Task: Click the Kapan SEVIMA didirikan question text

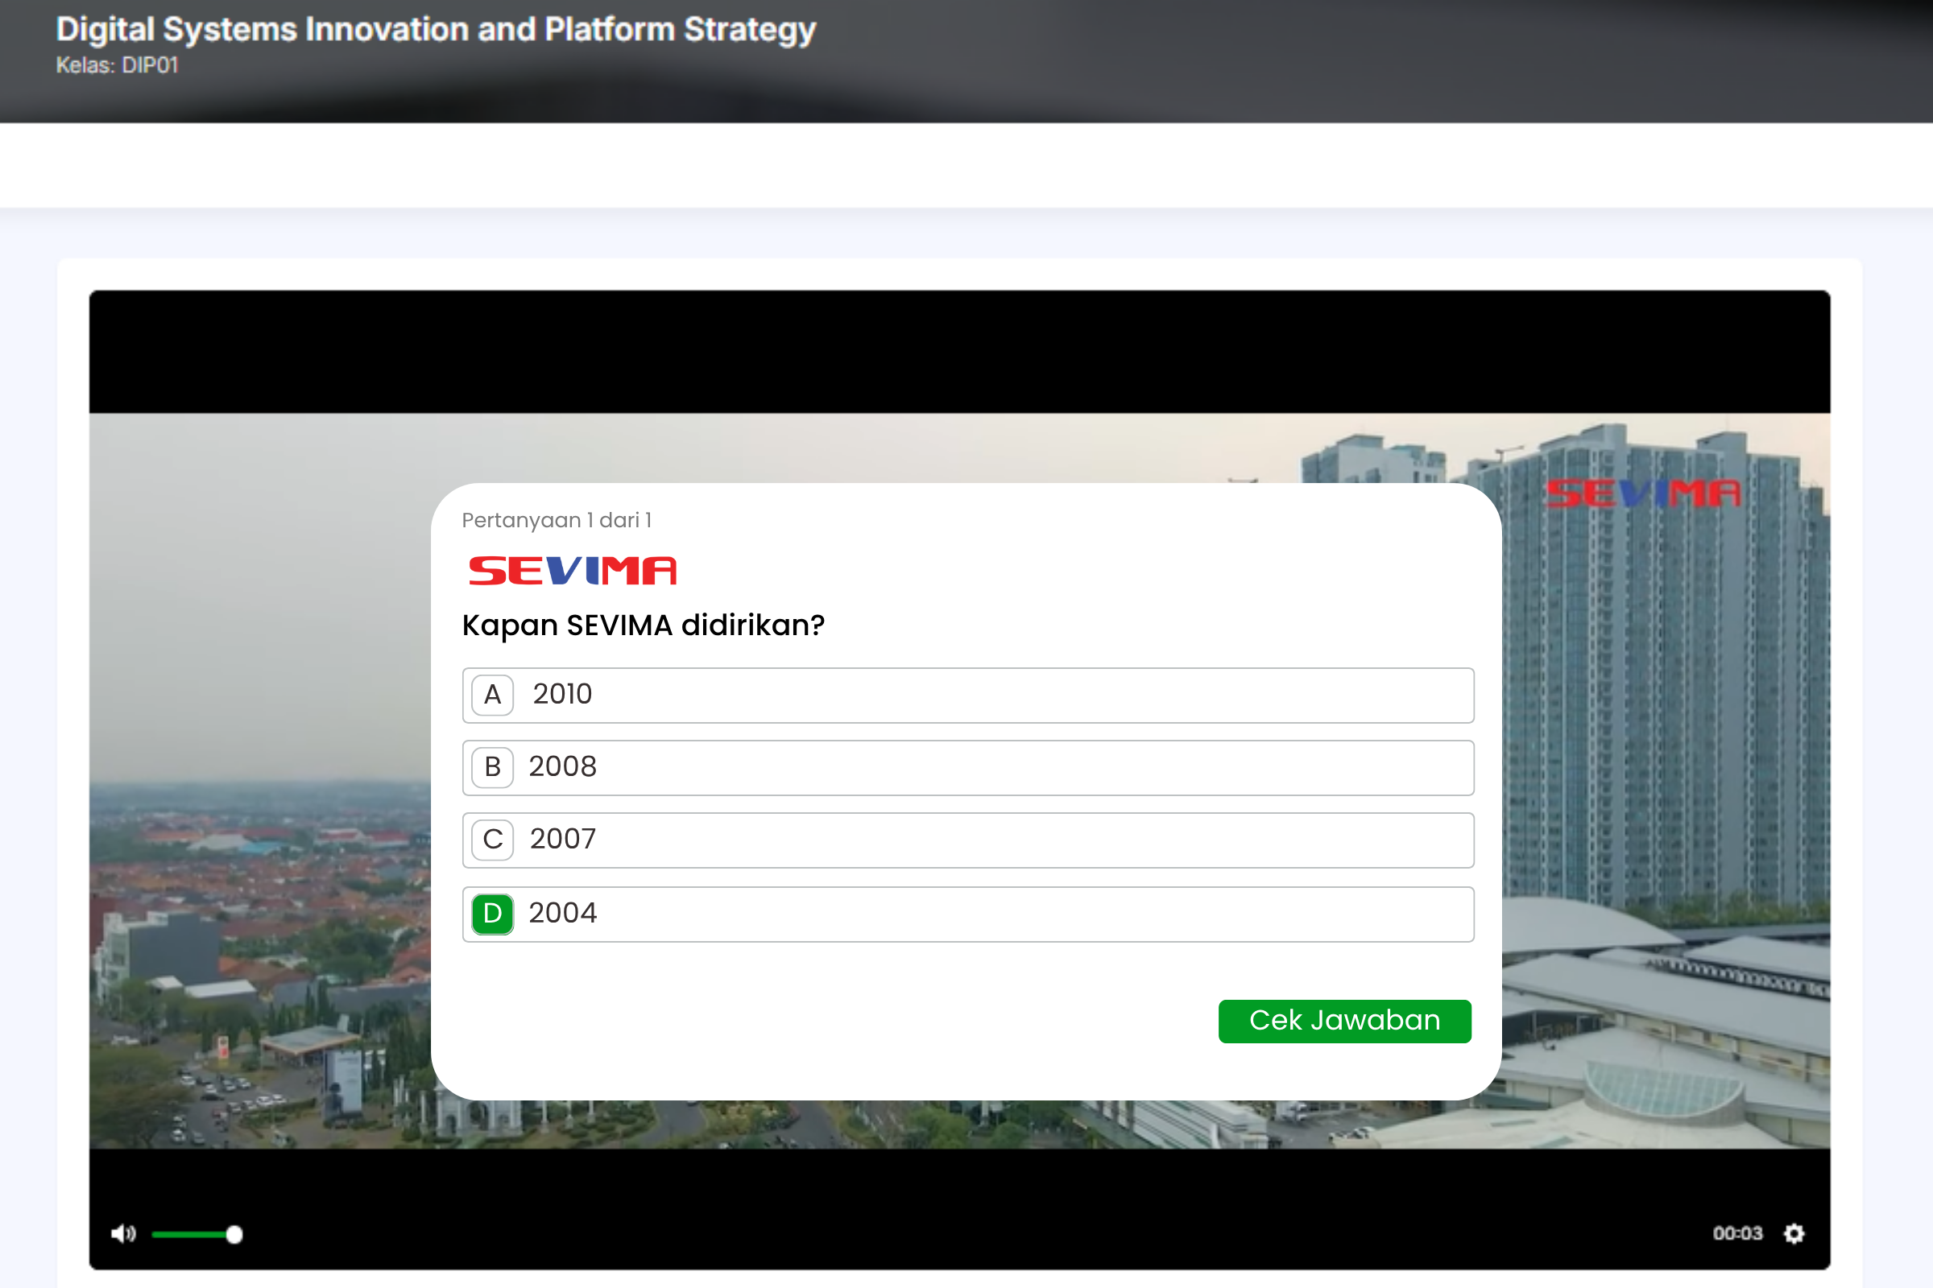Action: (x=643, y=626)
